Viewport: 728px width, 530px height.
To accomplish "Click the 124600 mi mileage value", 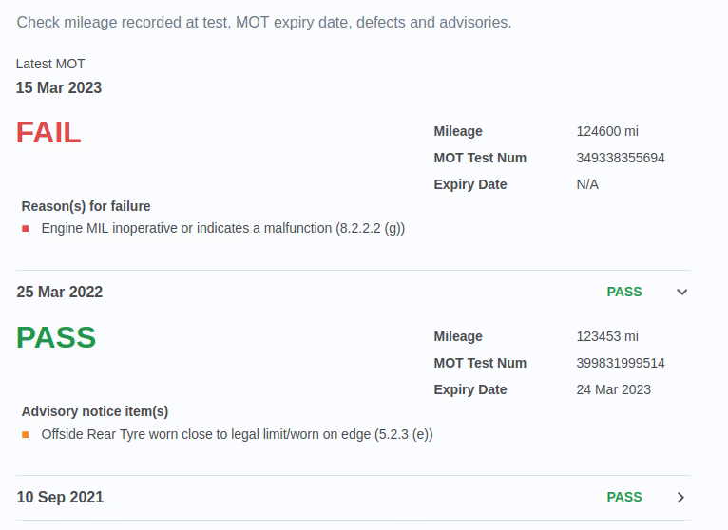I will 607,132.
